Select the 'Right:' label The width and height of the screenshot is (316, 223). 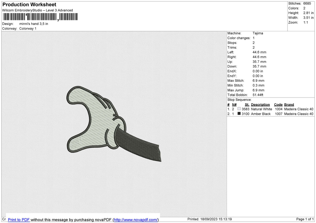pyautogui.click(x=232, y=57)
